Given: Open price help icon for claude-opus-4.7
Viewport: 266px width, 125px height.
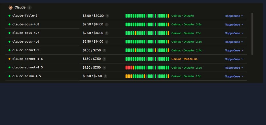Looking at the screenshot, I should (106, 33).
